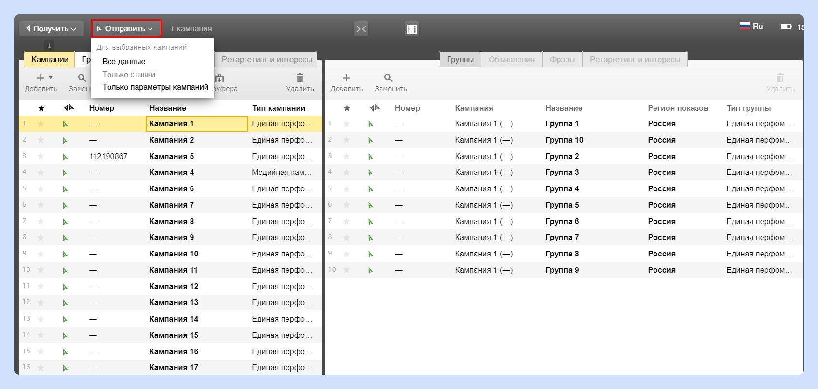Collapse the Отправить dropdown button
This screenshot has height=389, width=818.
[126, 28]
